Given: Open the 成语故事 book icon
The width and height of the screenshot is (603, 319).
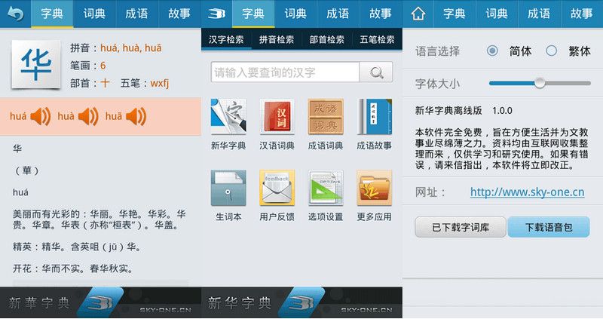Looking at the screenshot, I should [374, 117].
